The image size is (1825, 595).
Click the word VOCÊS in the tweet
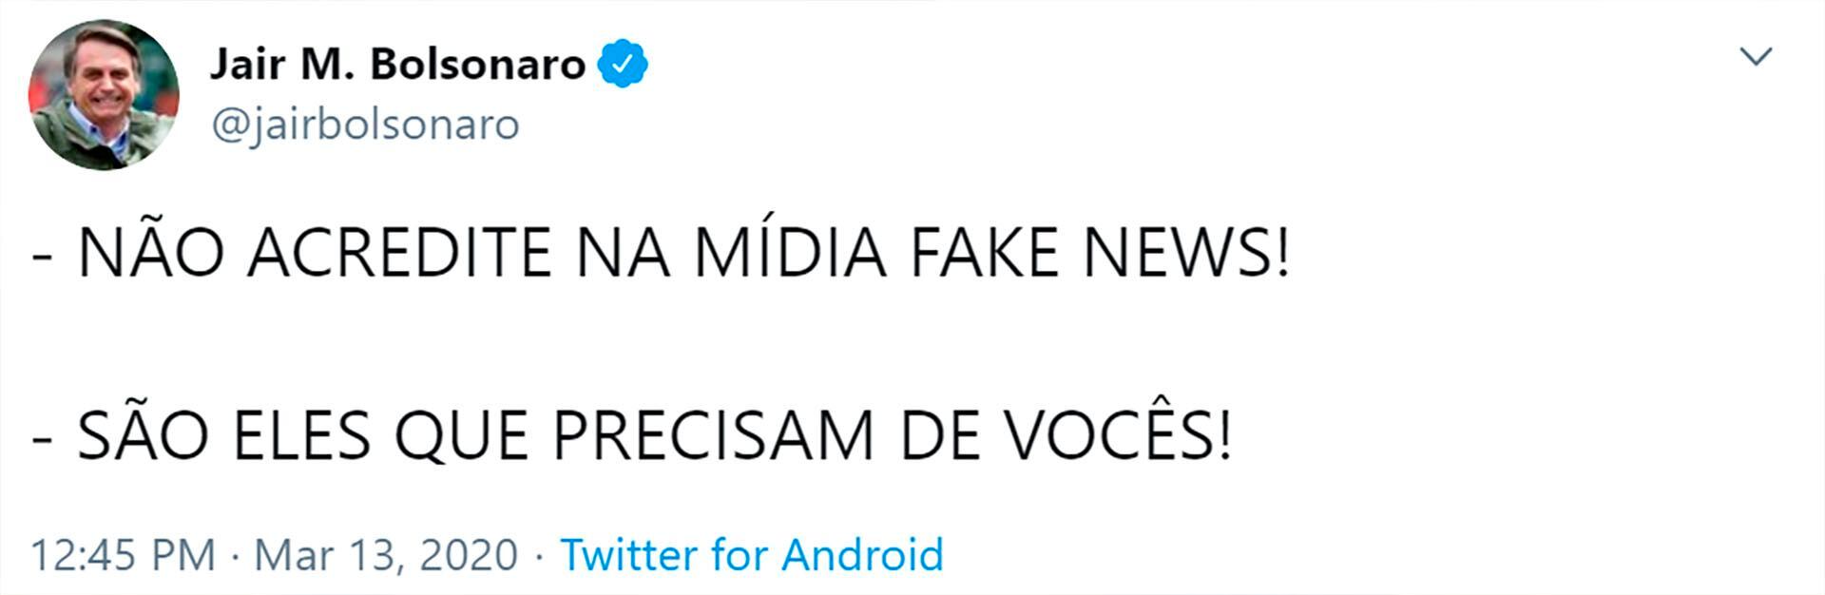1118,436
